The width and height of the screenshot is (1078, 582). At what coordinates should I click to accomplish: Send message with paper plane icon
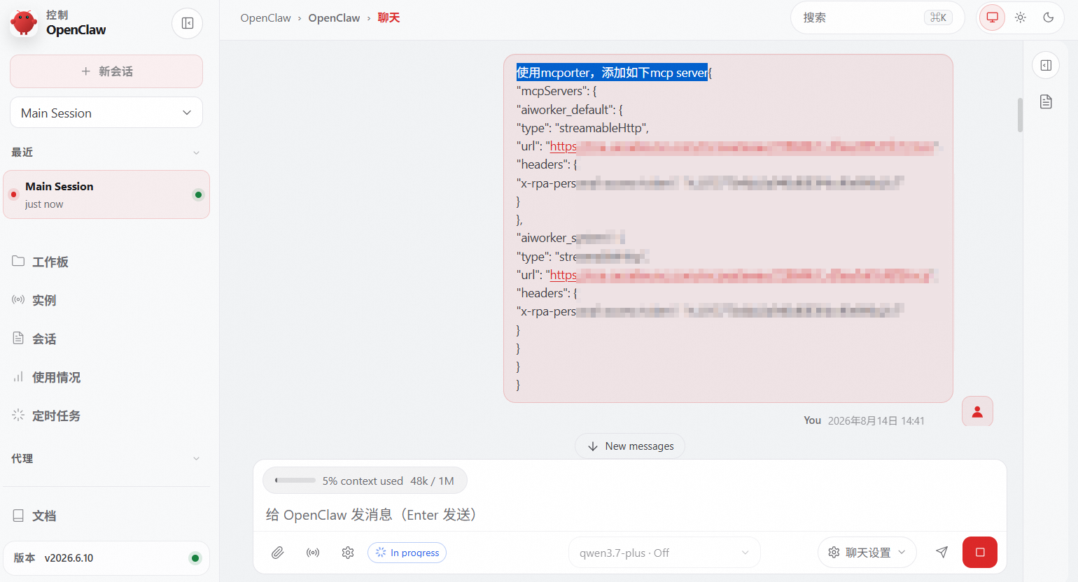(x=942, y=553)
